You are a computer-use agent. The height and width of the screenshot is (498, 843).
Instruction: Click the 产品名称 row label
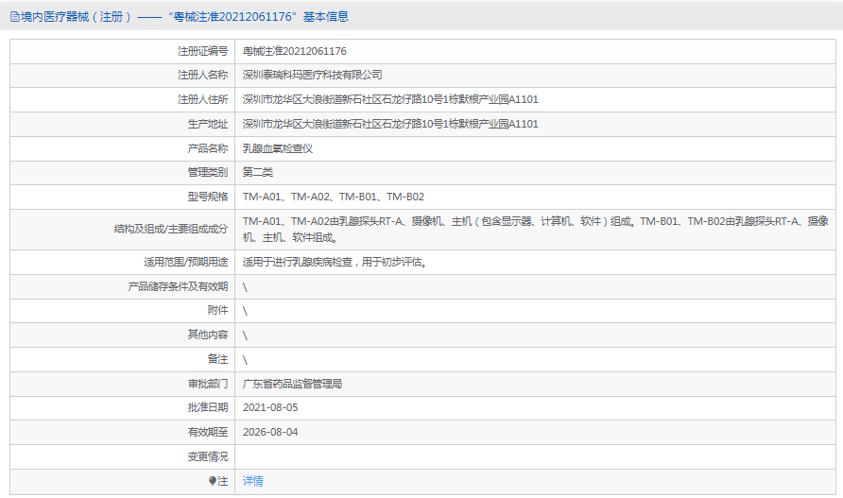coord(208,148)
